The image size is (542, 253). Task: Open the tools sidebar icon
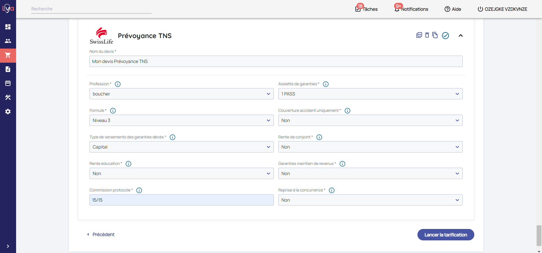coord(8,97)
